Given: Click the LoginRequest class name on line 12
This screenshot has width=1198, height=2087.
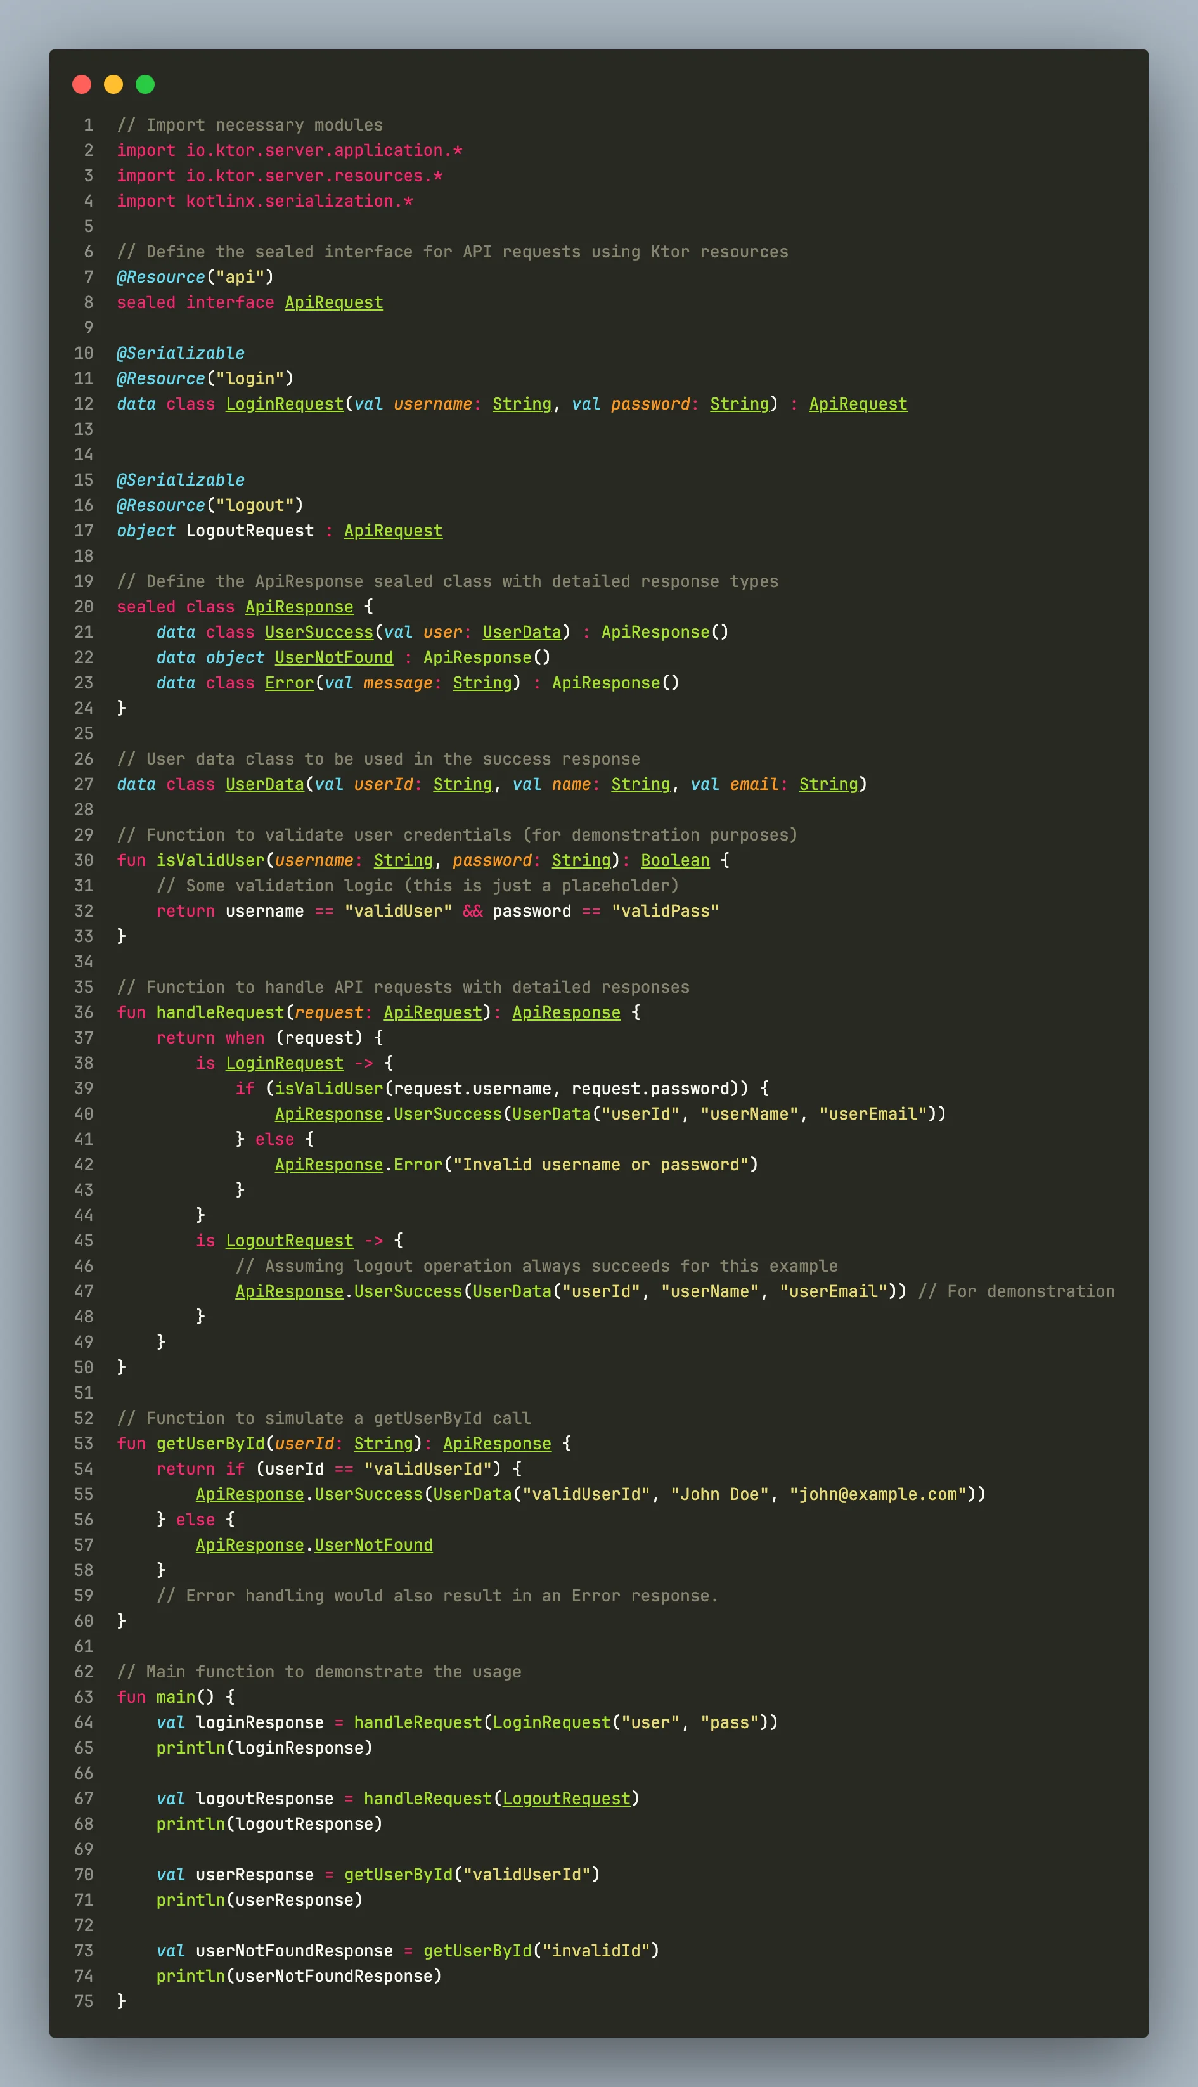Looking at the screenshot, I should (284, 404).
